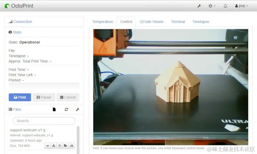257x154 pixels.
Task: Click the Approx. Total Print Time label
Action: [29, 61]
